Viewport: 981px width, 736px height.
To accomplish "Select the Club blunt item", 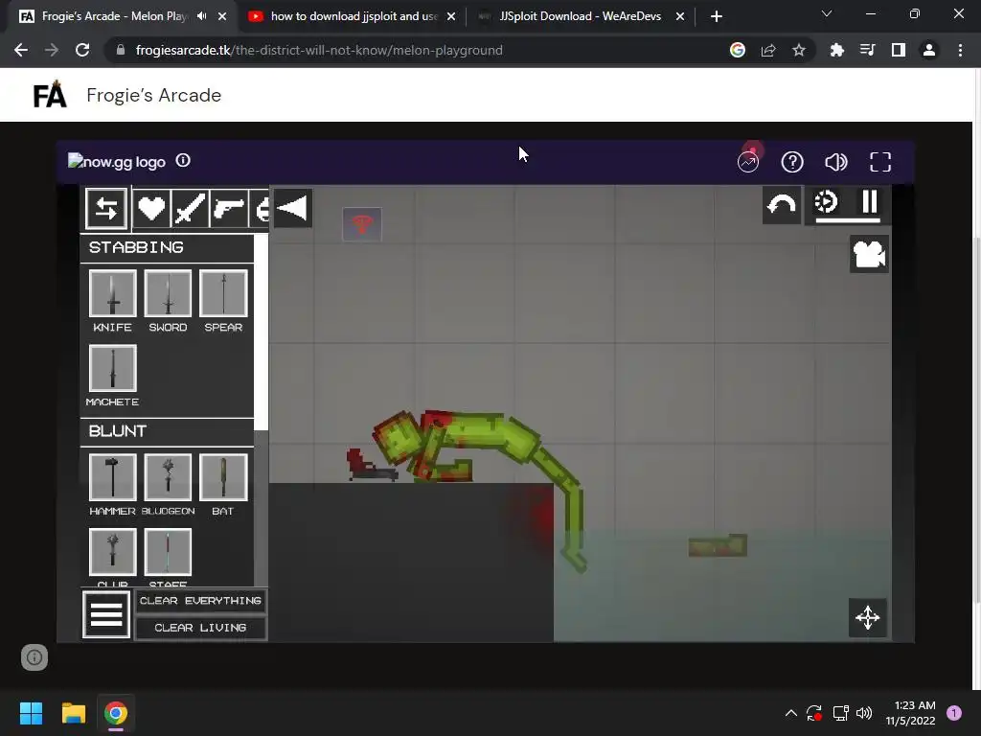I will point(113,552).
